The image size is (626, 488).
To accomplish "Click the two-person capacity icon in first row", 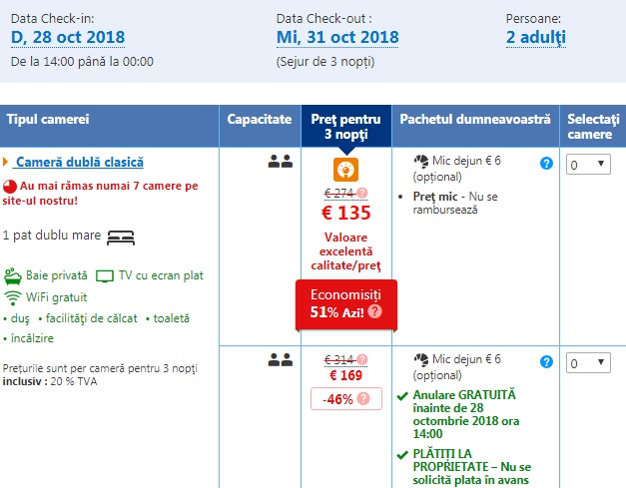I will (x=280, y=160).
